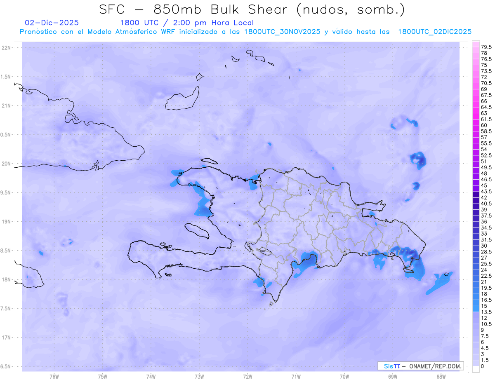Click legend value "64.5"
This screenshot has width=495, height=382.
[x=486, y=107]
